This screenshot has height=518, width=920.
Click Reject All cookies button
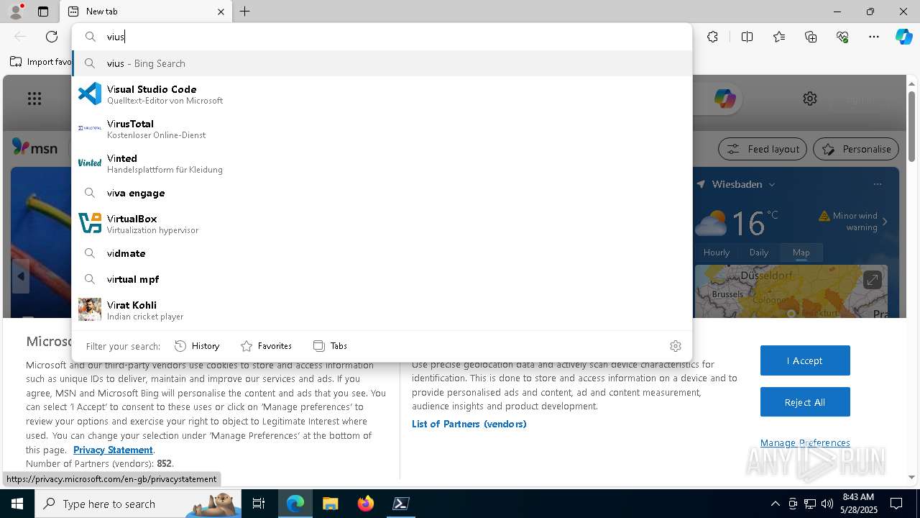pyautogui.click(x=805, y=402)
